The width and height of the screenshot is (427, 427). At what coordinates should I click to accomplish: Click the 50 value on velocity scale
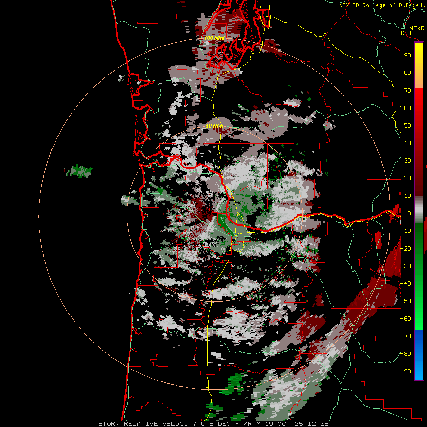[x=408, y=126]
